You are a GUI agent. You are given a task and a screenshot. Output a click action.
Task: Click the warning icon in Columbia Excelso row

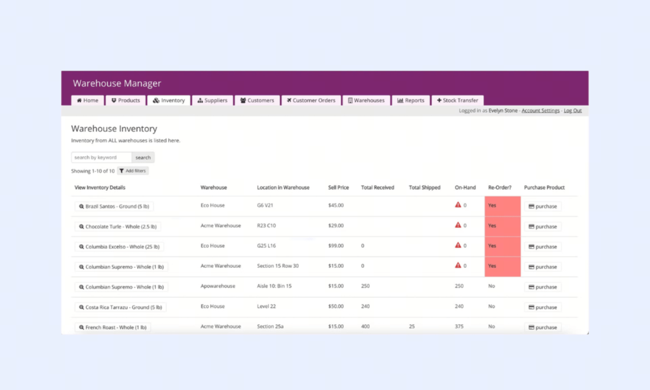pos(458,245)
